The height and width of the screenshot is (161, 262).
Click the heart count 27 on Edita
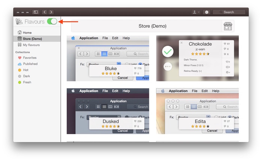tap(227, 121)
